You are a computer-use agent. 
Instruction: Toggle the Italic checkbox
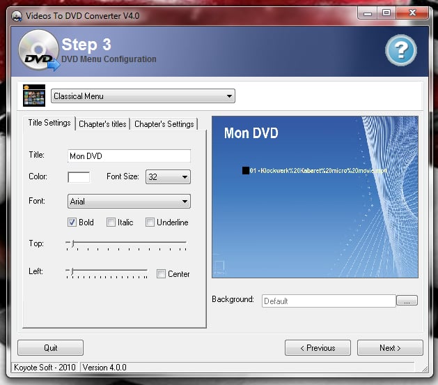[111, 222]
